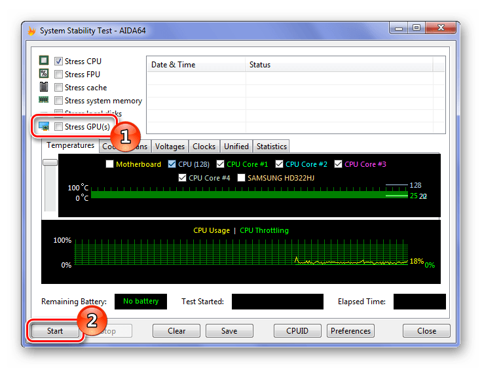Switch to the Clocks tab
The width and height of the screenshot is (482, 369).
click(x=204, y=147)
